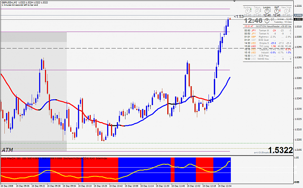Click the ATM label on the chart
Screen dimensions: 303x188
coord(8,150)
